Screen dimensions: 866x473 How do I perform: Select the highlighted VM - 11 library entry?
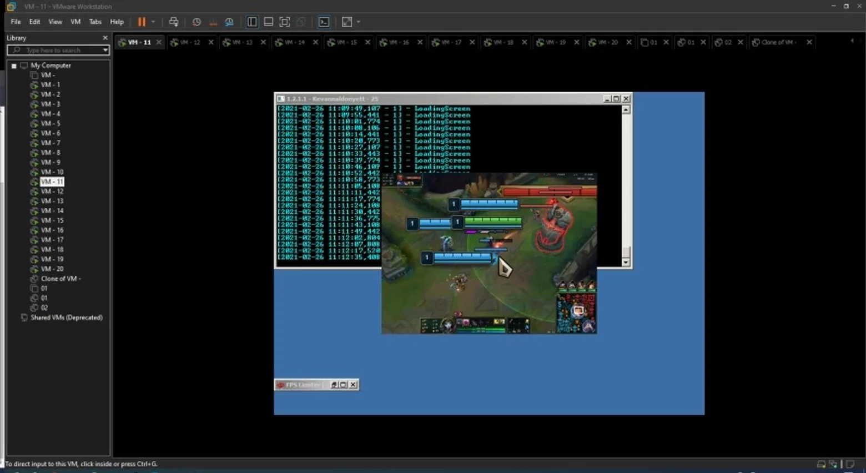point(52,182)
